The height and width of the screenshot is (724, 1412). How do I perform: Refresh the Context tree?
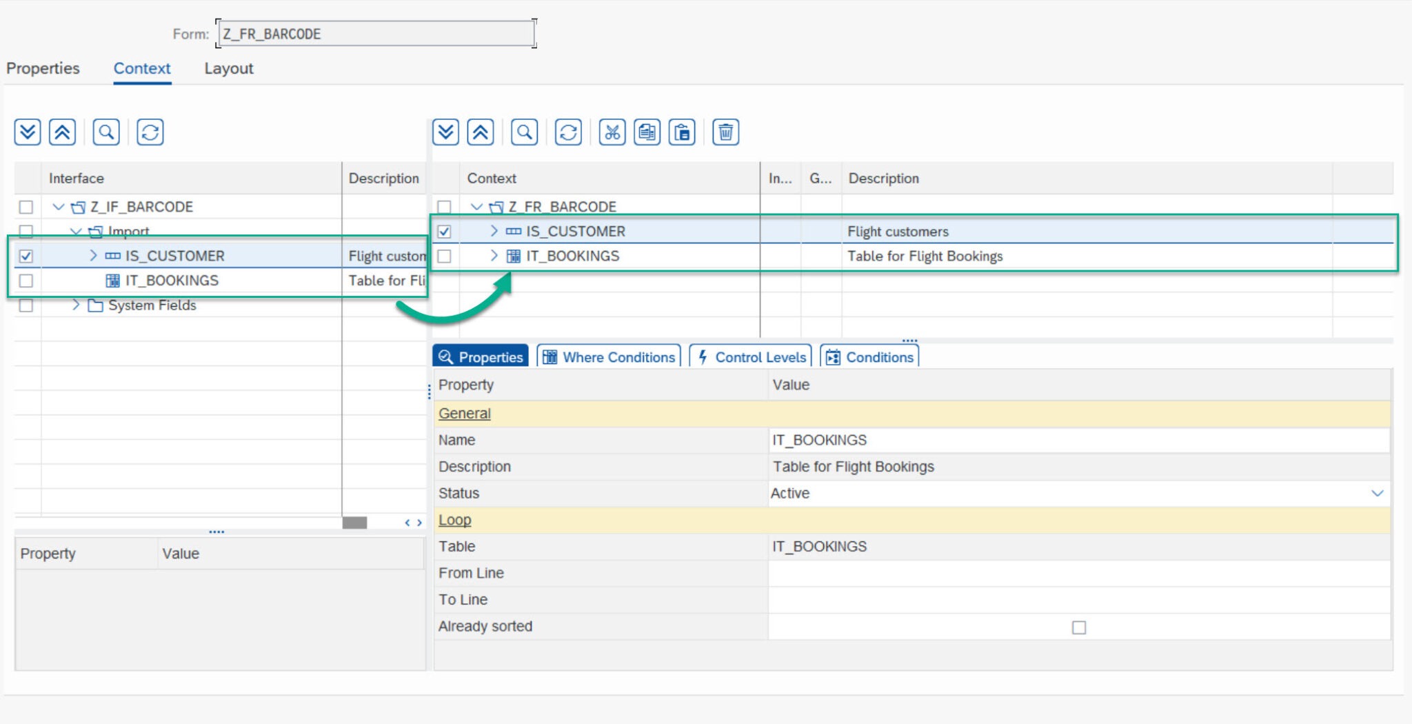pos(567,132)
